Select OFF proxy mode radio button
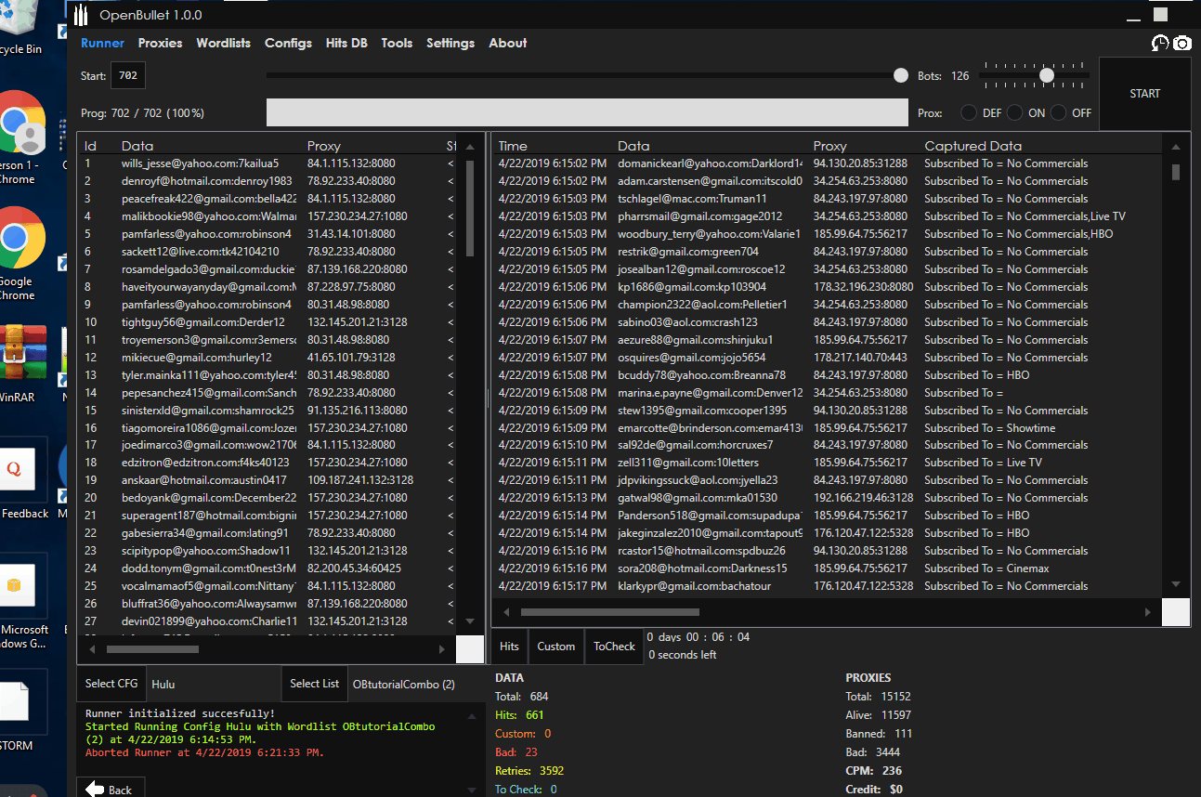The height and width of the screenshot is (797, 1201). coord(1059,113)
